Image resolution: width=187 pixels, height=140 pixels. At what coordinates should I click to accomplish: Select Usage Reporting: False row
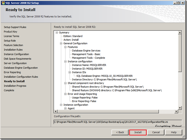click(85, 97)
